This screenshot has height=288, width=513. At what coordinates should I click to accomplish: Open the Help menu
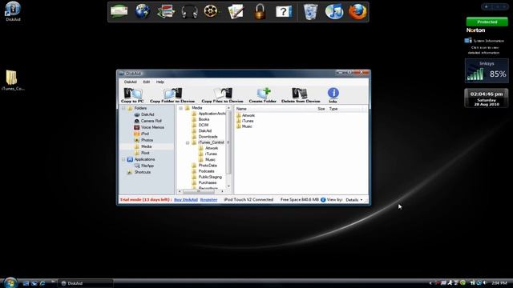click(x=160, y=82)
